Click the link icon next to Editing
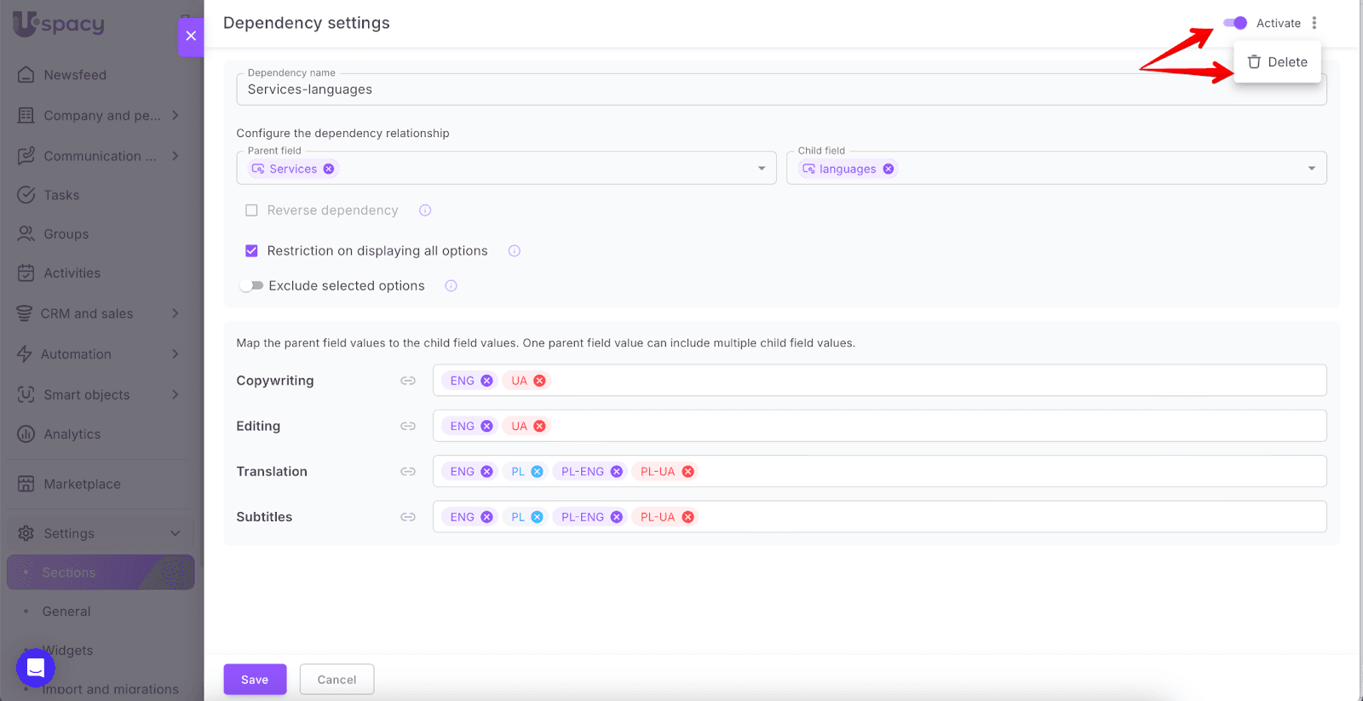 pos(408,426)
